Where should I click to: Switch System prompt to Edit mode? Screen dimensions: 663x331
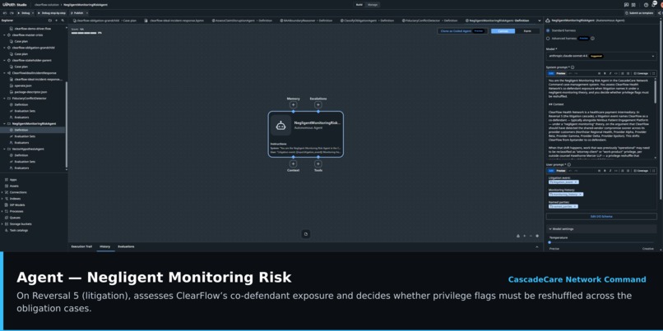[x=551, y=73]
